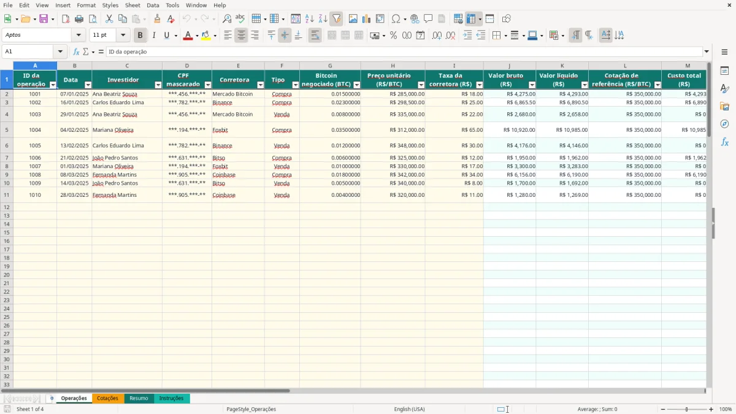Open Find and Replace
The image size is (736, 414).
click(x=227, y=19)
